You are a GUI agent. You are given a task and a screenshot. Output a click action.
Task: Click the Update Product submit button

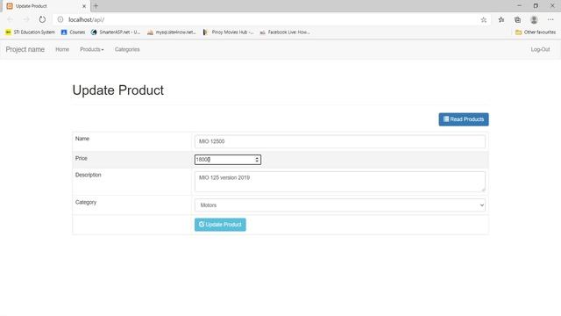click(220, 225)
